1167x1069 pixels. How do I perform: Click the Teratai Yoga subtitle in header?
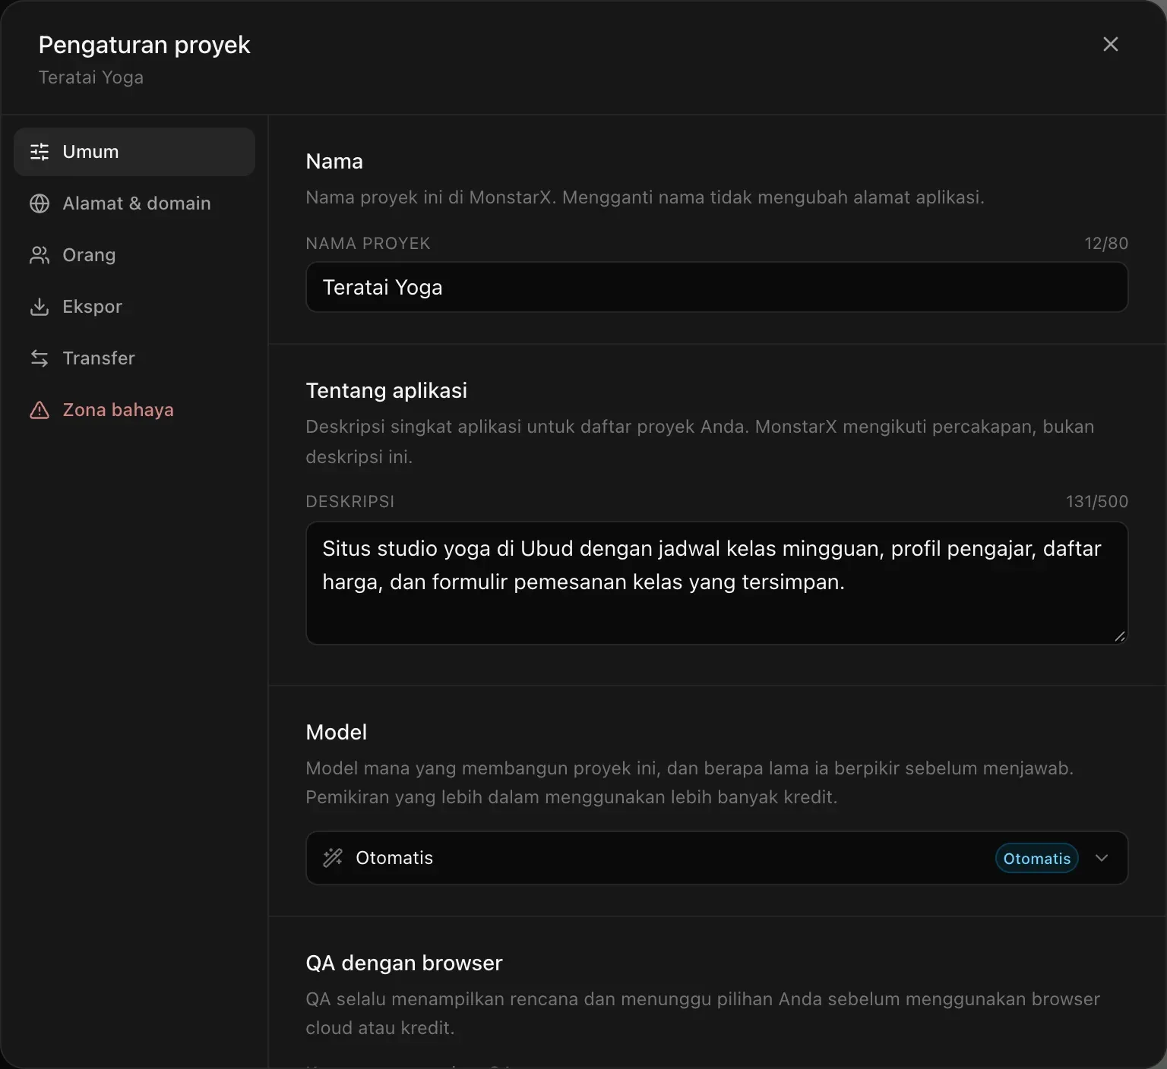tap(91, 77)
